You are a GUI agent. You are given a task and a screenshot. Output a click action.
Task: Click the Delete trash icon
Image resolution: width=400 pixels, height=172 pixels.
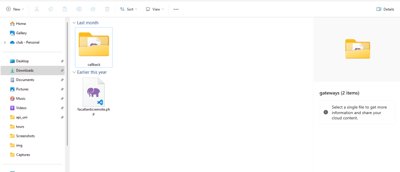[x=107, y=9]
